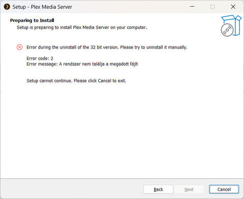Click the Cancel button to exit setup
244x199 pixels.
[224, 189]
